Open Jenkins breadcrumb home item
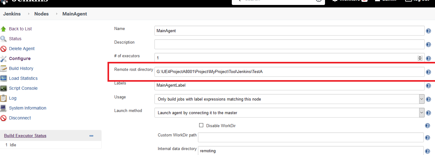Viewport: 435px width, 155px height. pyautogui.click(x=12, y=14)
